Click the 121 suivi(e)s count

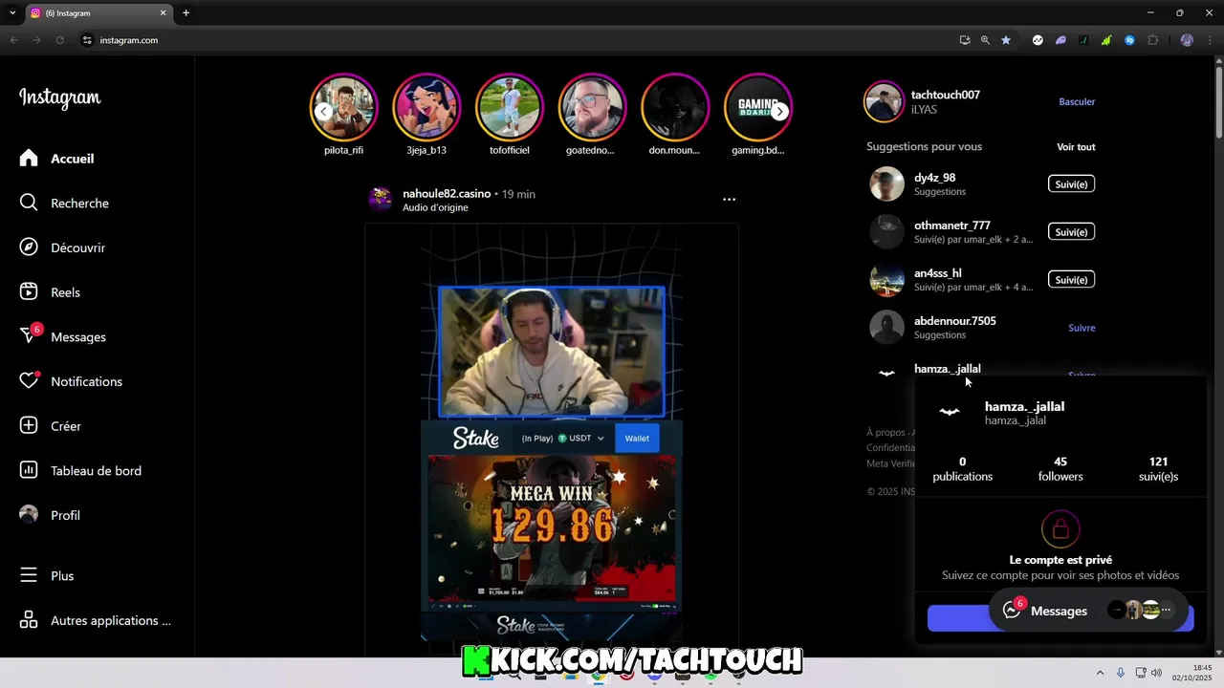(1158, 469)
